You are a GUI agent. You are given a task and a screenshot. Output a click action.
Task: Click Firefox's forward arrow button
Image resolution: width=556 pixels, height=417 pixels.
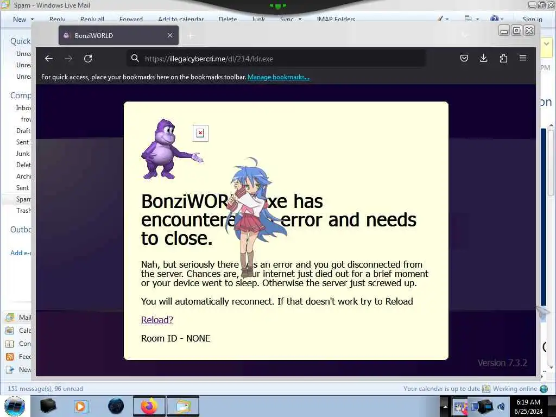[68, 59]
